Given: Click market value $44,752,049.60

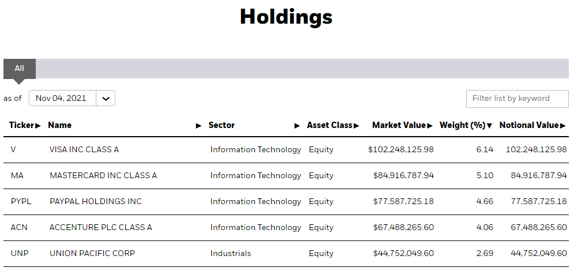Looking at the screenshot, I should tap(403, 254).
